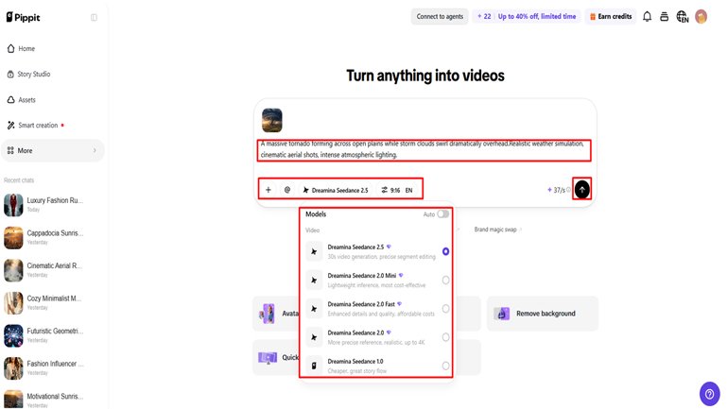Click the uploaded tornado image thumbnail
Image resolution: width=728 pixels, height=409 pixels.
coord(272,120)
